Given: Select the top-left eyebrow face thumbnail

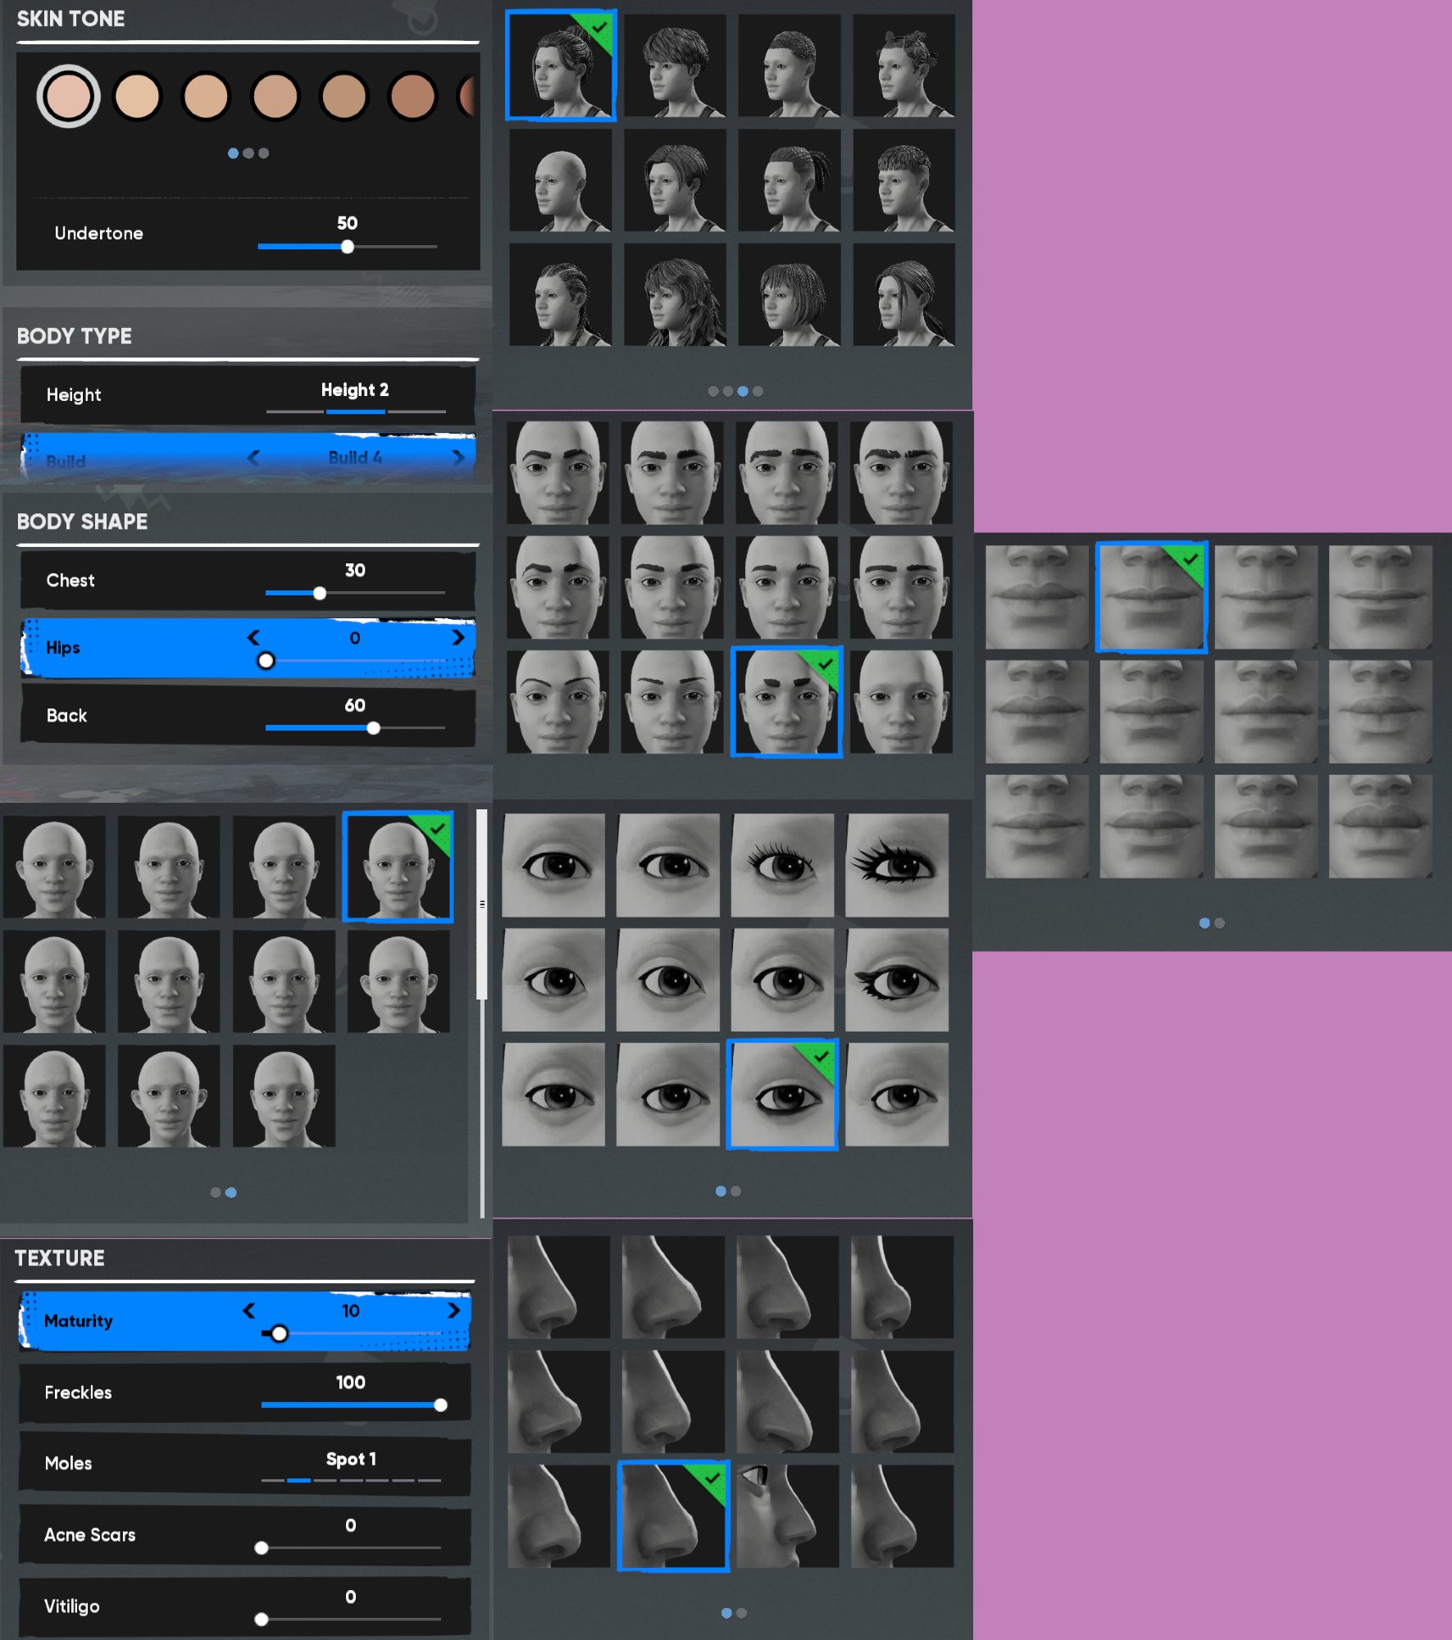Looking at the screenshot, I should pyautogui.click(x=558, y=473).
